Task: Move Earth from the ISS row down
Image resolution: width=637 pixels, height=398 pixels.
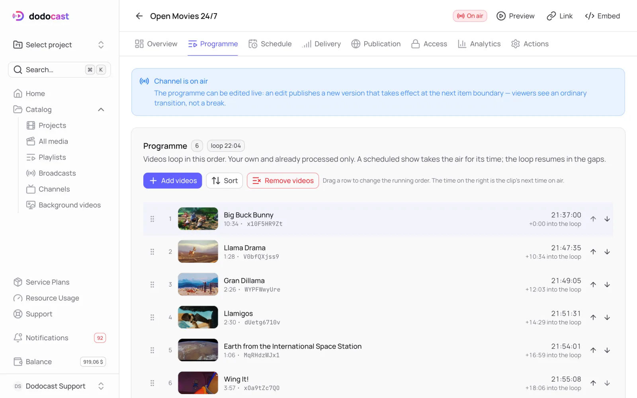Action: coord(607,350)
